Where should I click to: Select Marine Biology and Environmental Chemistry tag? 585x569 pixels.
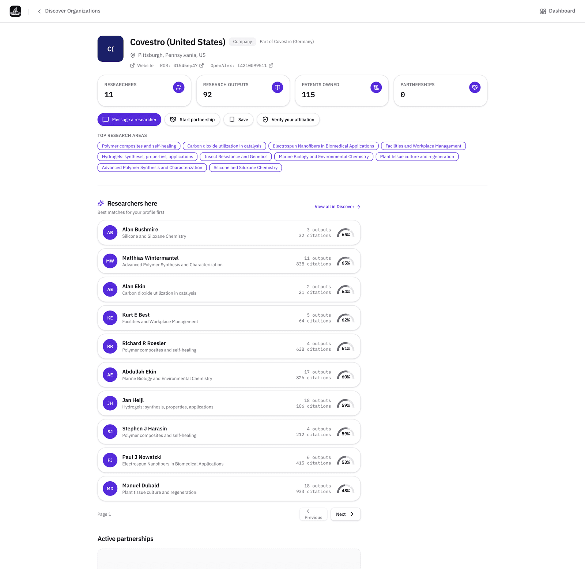tap(324, 157)
